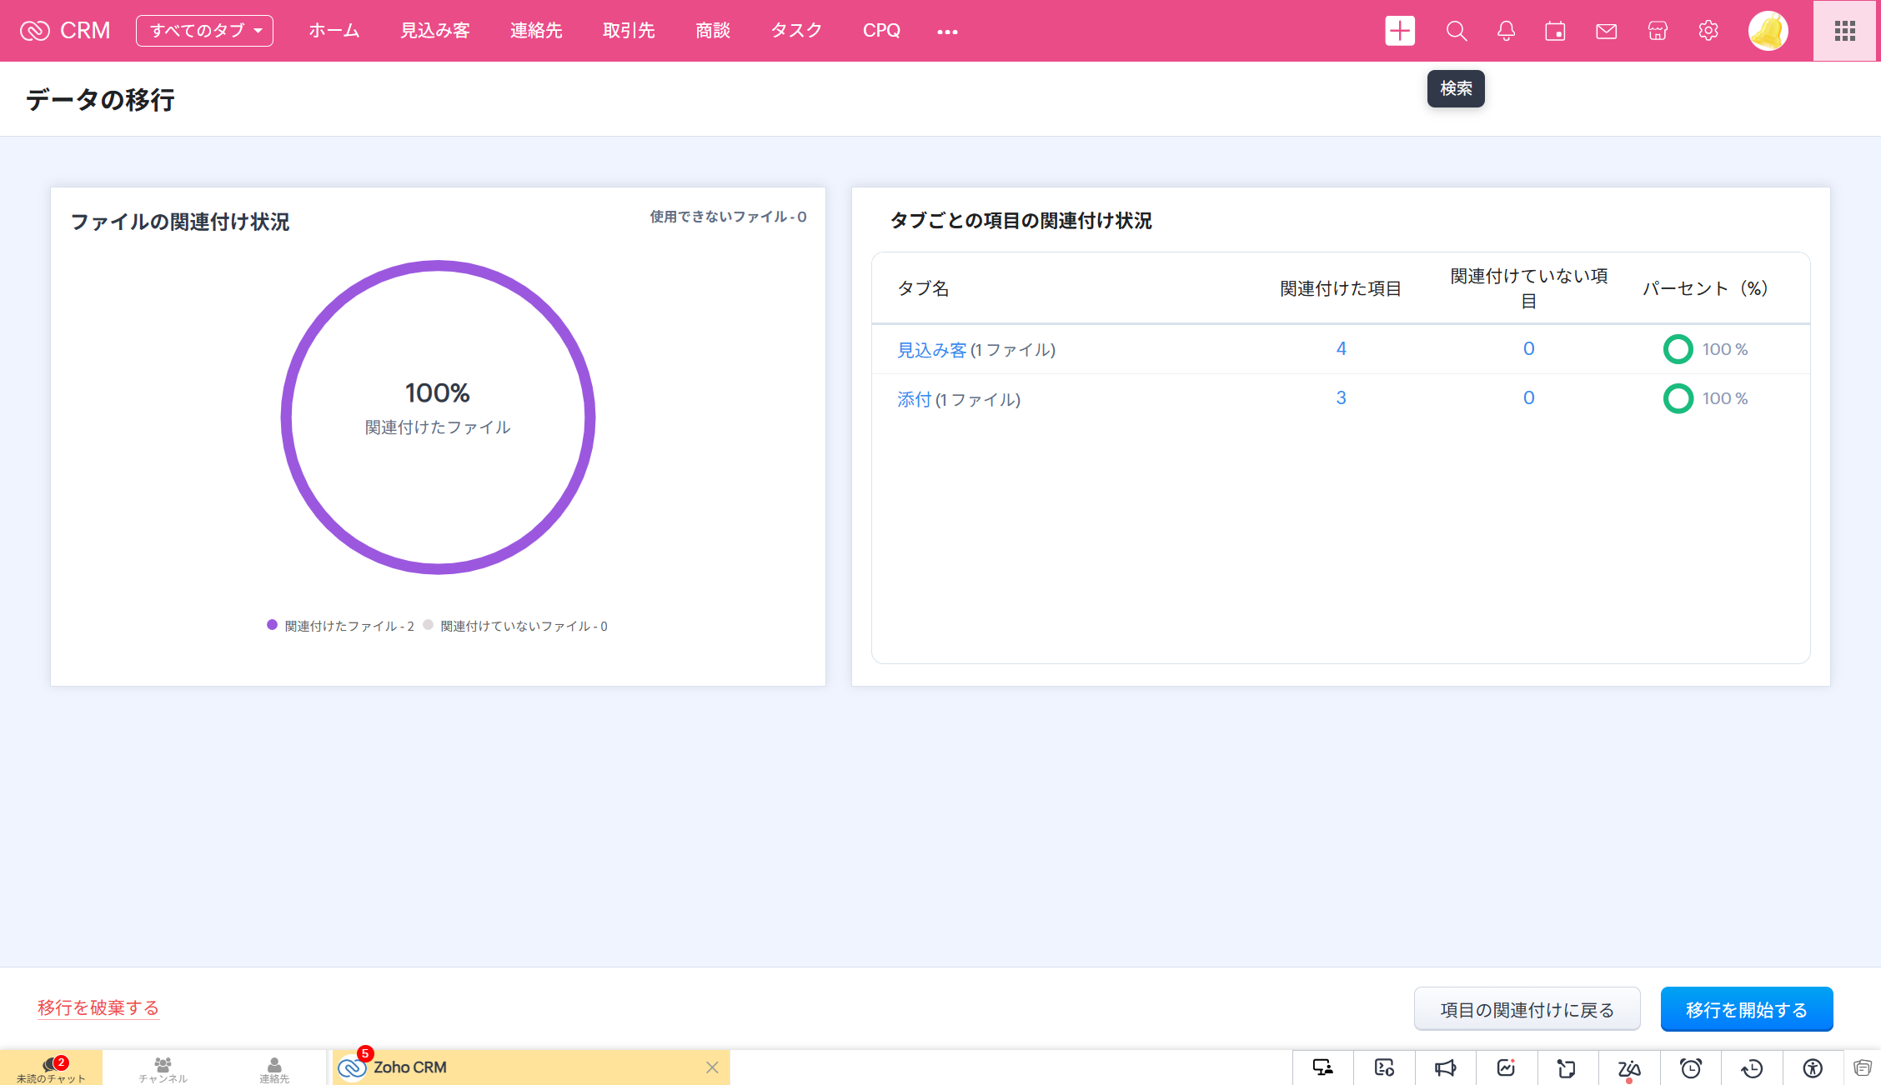The image size is (1881, 1085).
Task: Expand the more tabs ellipsis menu
Action: tap(947, 32)
